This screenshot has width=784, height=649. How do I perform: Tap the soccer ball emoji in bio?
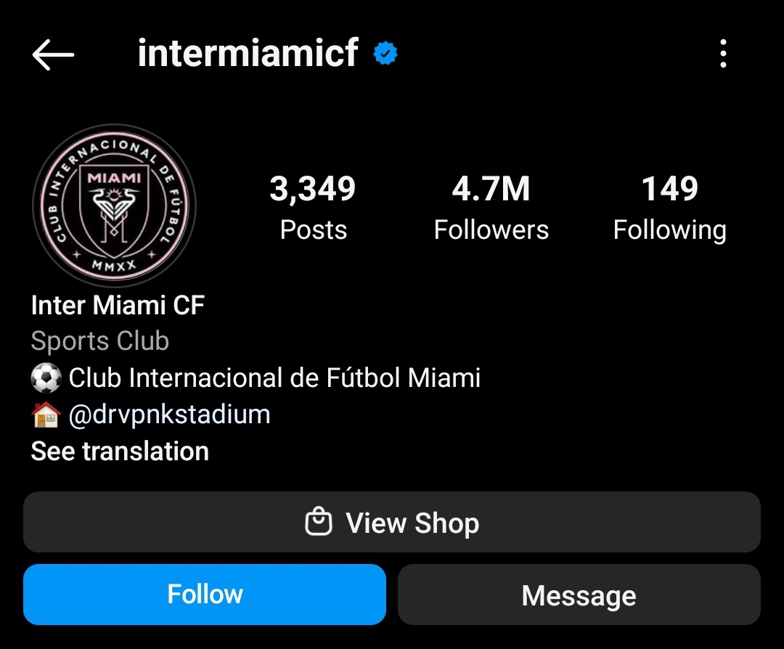pyautogui.click(x=46, y=377)
